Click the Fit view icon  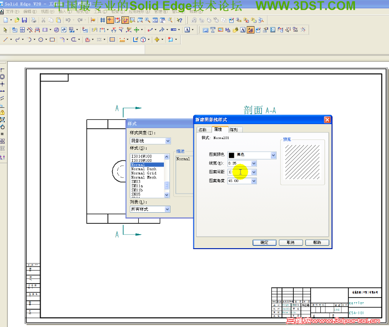155,20
